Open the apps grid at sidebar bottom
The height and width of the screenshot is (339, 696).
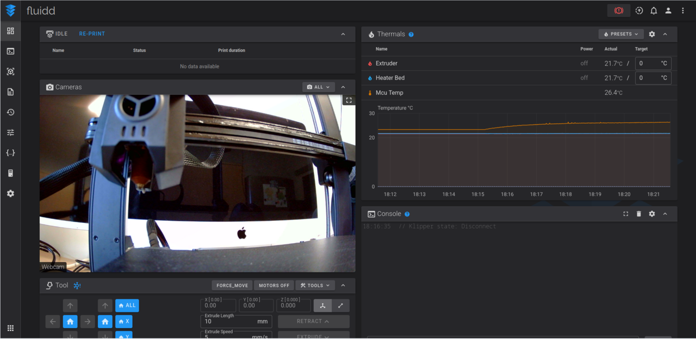tap(10, 328)
